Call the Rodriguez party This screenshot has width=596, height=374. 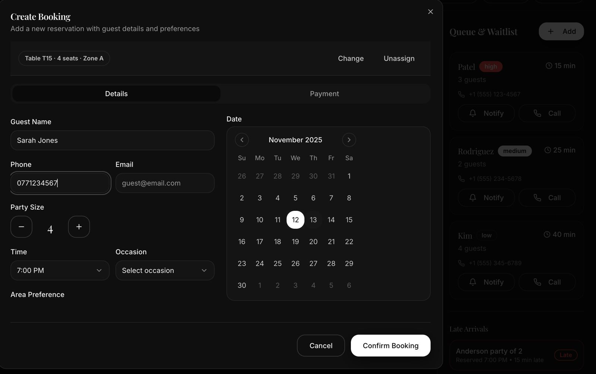[546, 198]
